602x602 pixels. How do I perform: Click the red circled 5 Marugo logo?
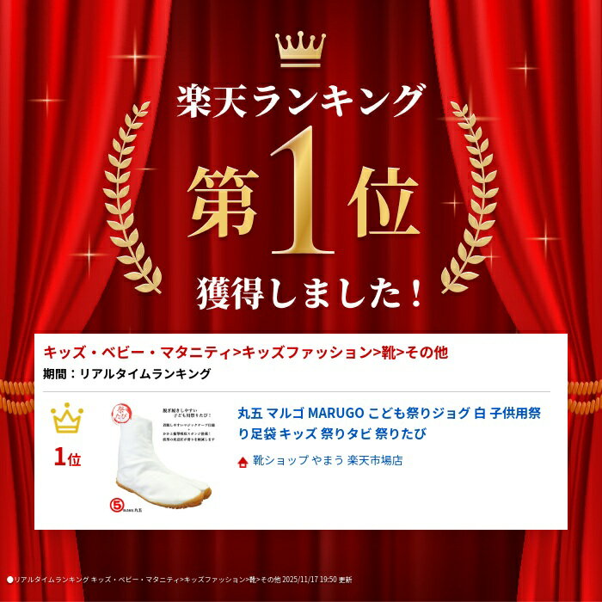[x=117, y=505]
